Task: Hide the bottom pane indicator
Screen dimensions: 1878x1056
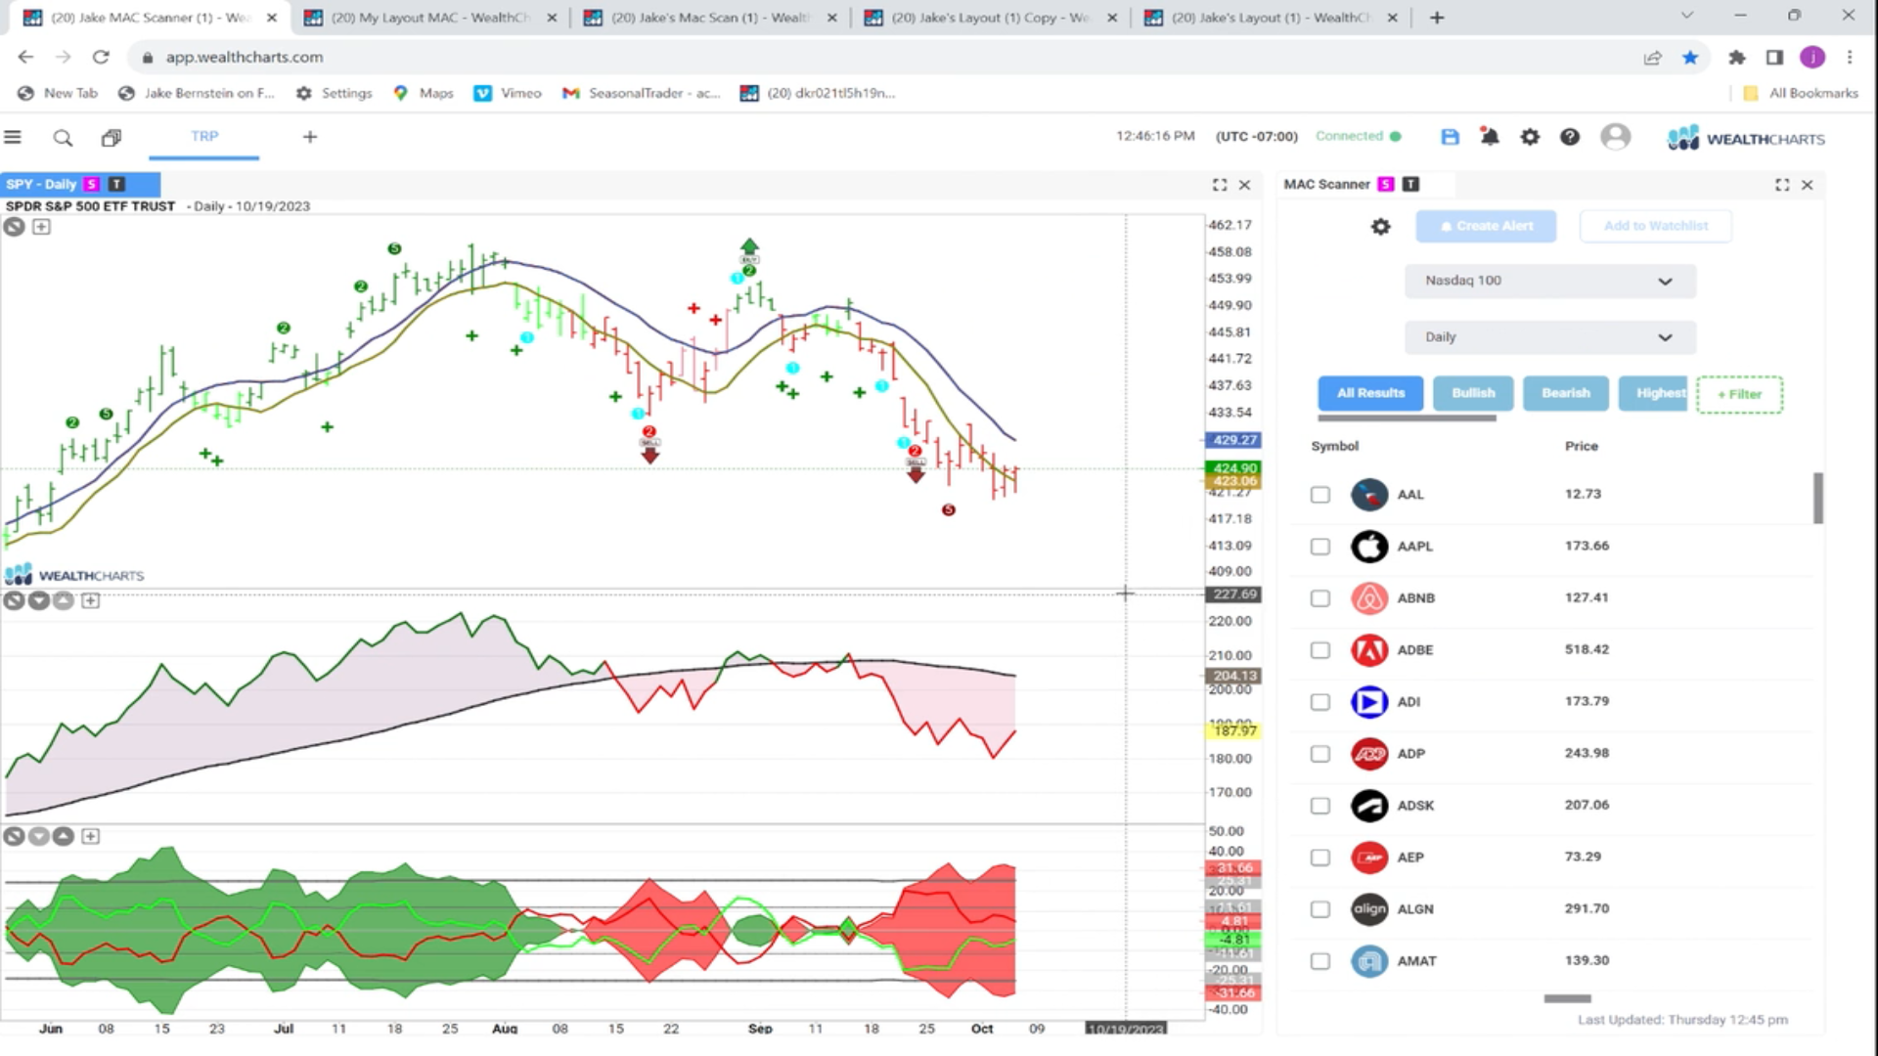Action: (14, 836)
